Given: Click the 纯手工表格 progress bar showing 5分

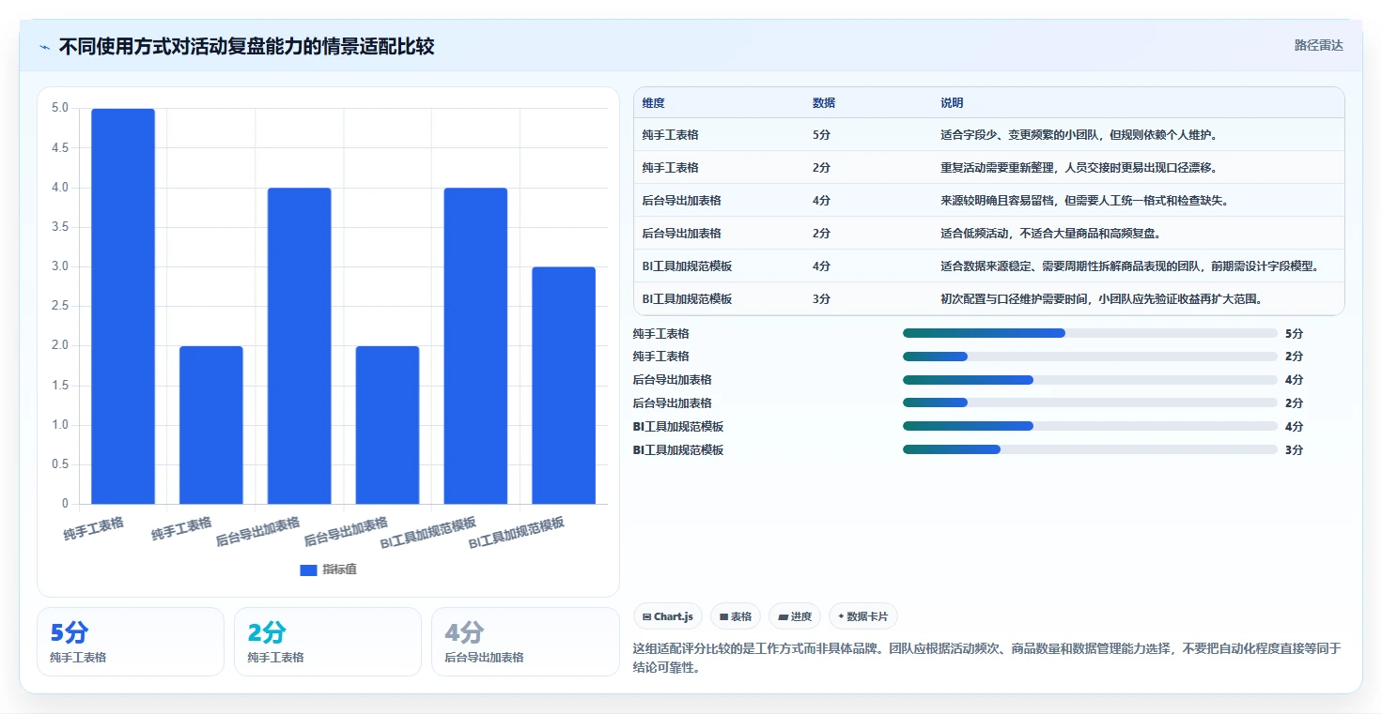Looking at the screenshot, I should [x=1090, y=333].
